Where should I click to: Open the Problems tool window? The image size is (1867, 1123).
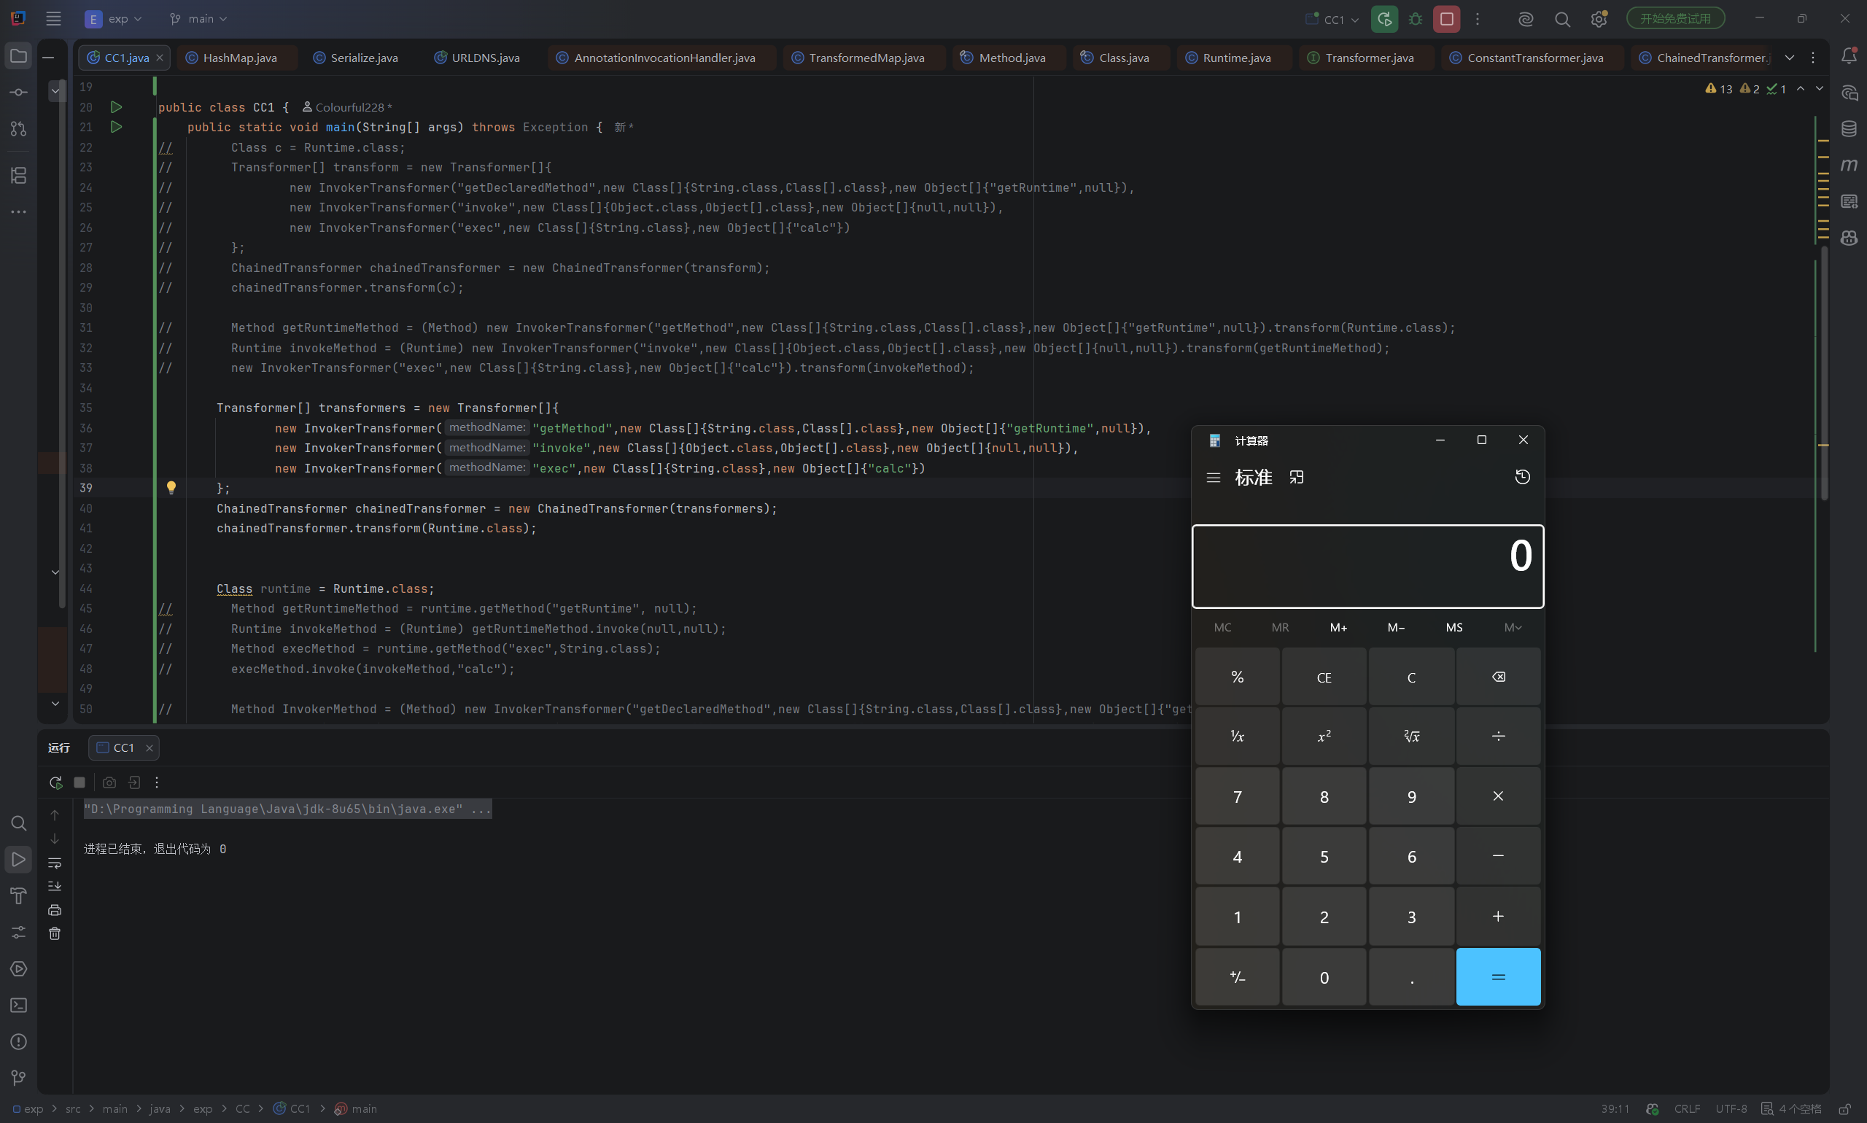click(x=18, y=1041)
